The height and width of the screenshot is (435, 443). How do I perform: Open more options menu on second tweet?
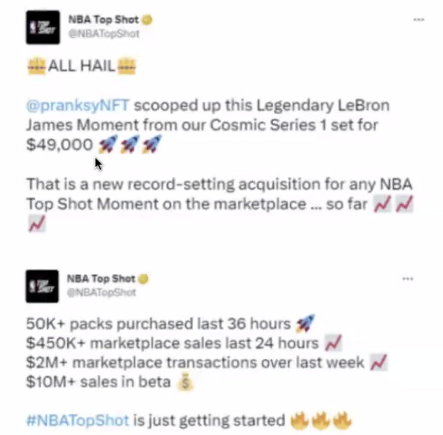pyautogui.click(x=408, y=279)
